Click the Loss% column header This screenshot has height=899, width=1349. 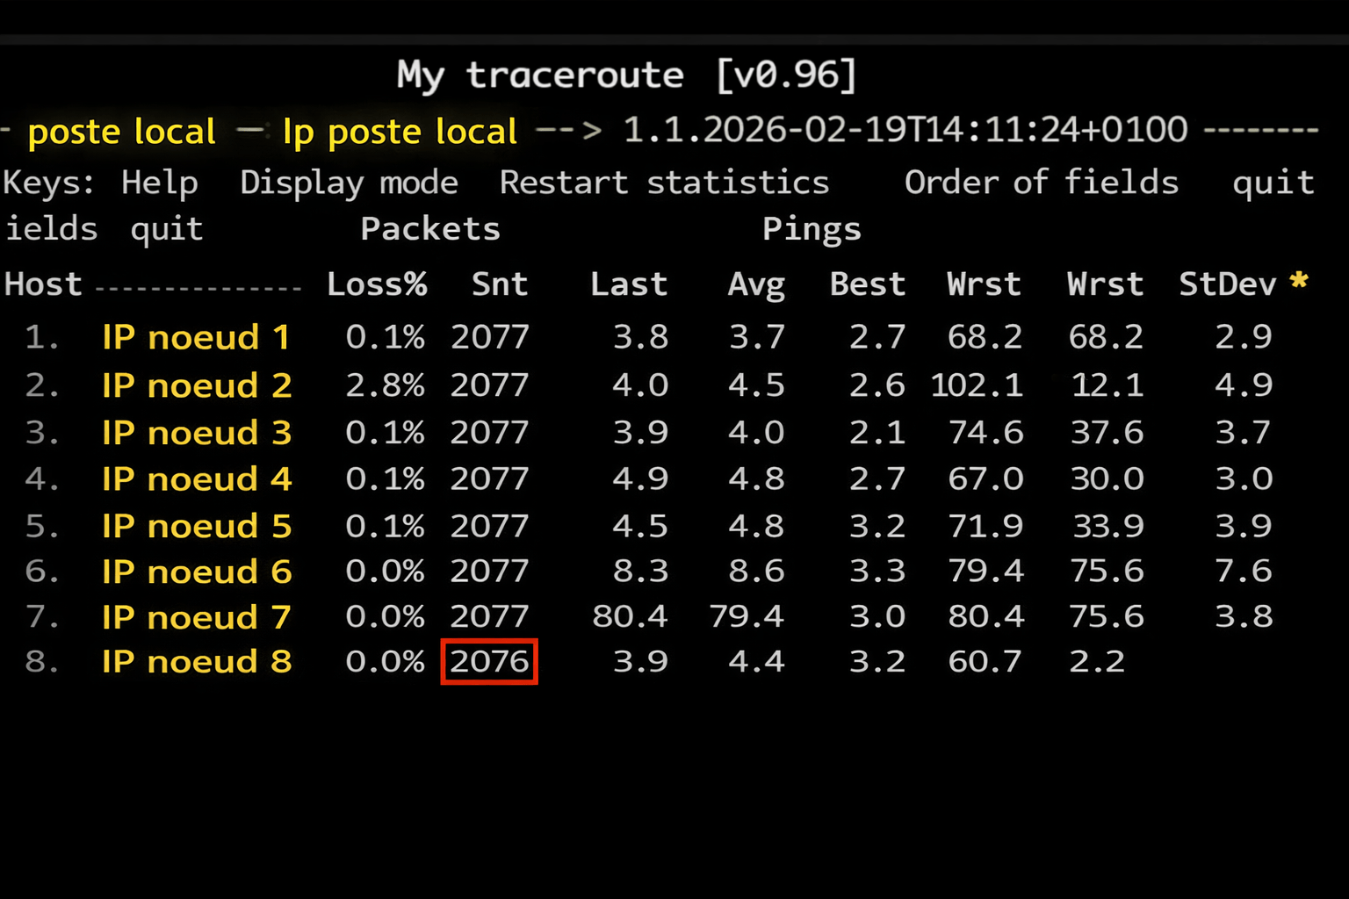pos(377,284)
